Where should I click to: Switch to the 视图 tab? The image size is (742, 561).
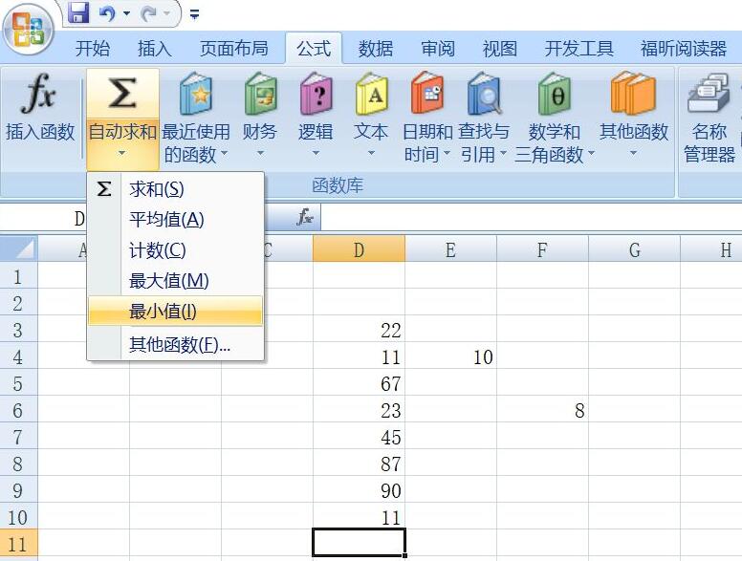pos(500,48)
